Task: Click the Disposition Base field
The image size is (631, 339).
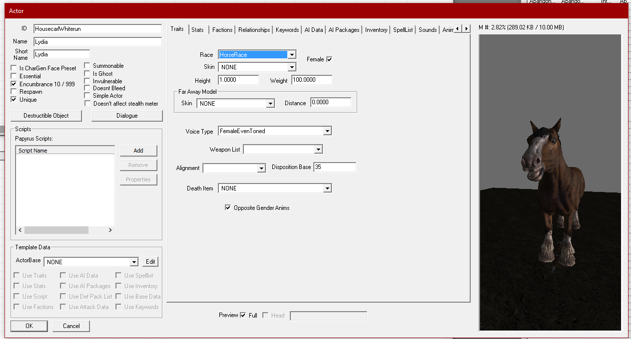Action: point(335,168)
